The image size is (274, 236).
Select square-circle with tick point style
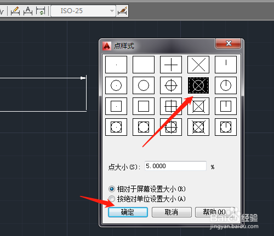(x=226, y=127)
